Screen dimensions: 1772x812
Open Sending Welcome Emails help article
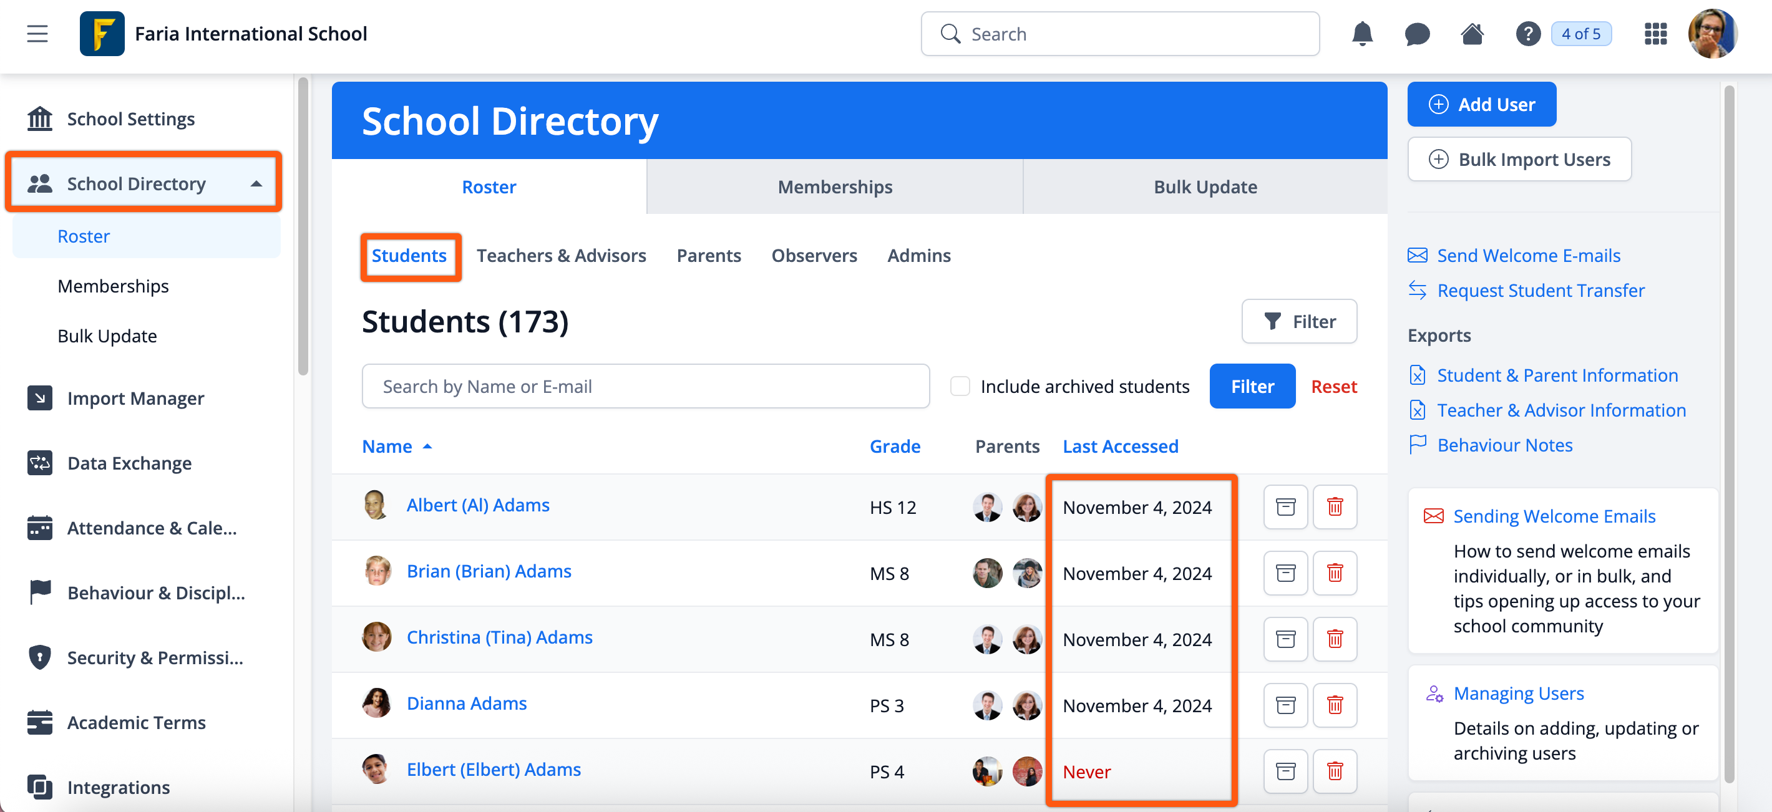pos(1554,516)
